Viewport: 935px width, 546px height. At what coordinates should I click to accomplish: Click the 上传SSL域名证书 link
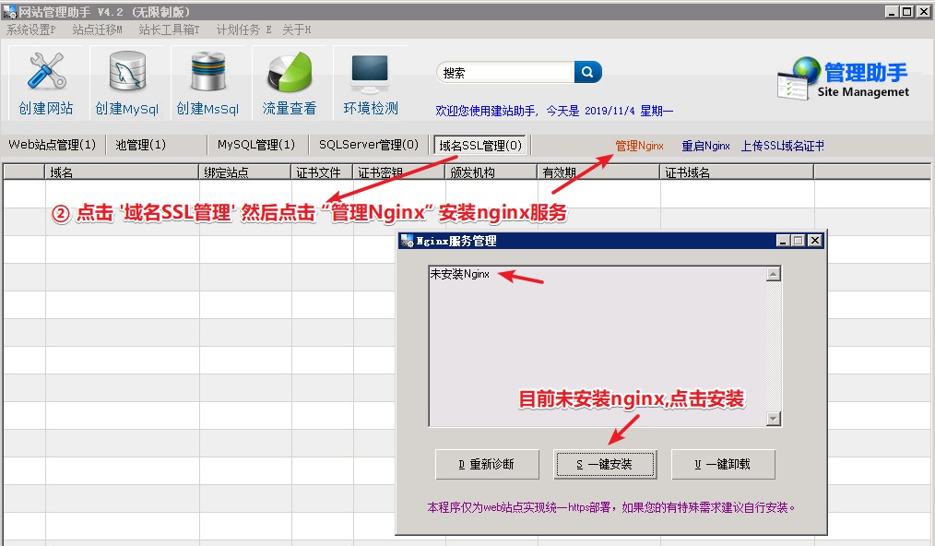pos(782,146)
